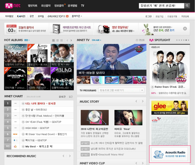Play chart song ranked number 1

pos(23,104)
